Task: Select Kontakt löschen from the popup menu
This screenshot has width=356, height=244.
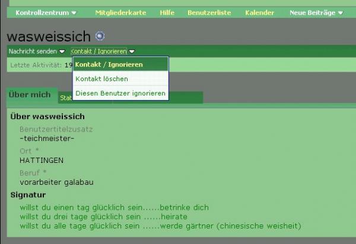Action: [x=101, y=79]
